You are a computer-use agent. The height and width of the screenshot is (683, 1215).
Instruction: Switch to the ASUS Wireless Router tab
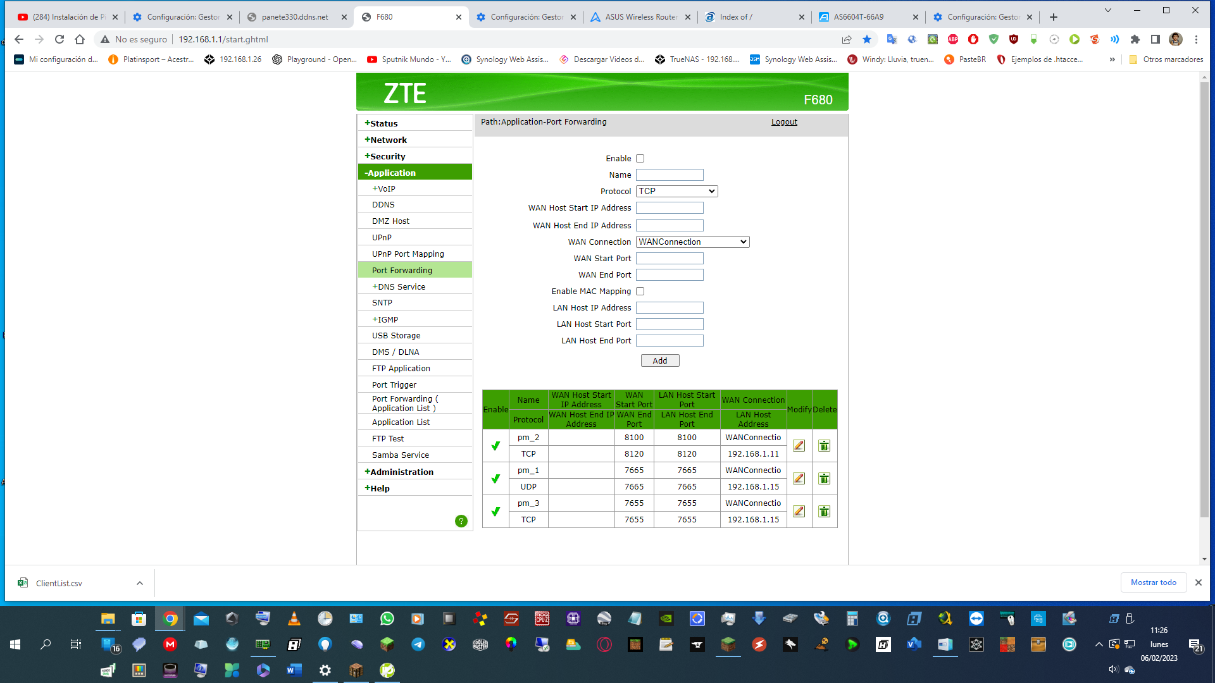pyautogui.click(x=640, y=17)
